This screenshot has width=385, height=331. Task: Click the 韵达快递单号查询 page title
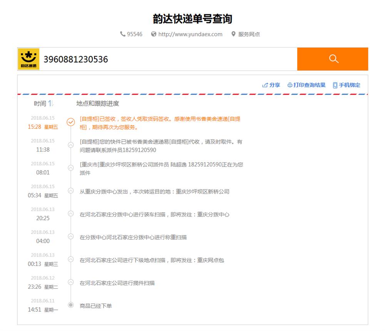point(192,19)
